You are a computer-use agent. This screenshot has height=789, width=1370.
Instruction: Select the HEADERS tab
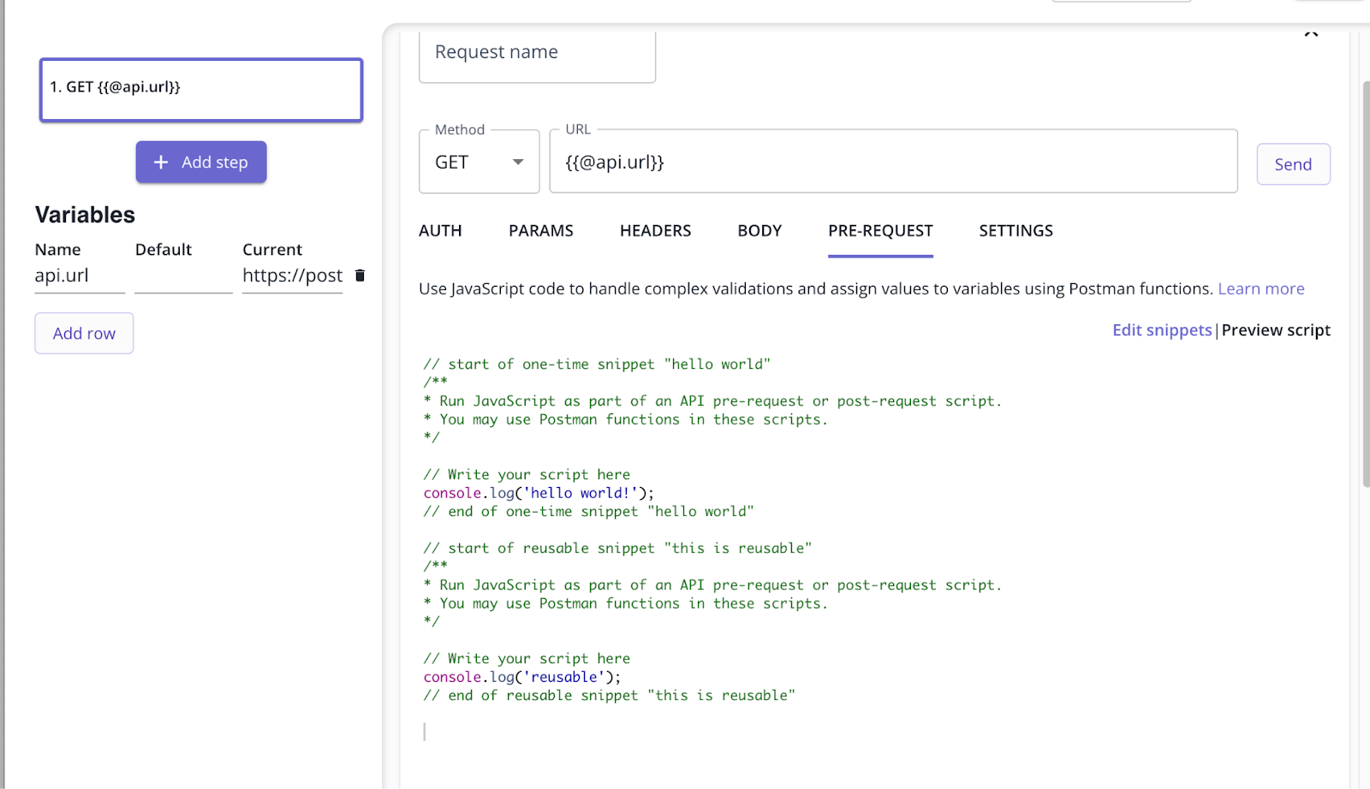(655, 231)
